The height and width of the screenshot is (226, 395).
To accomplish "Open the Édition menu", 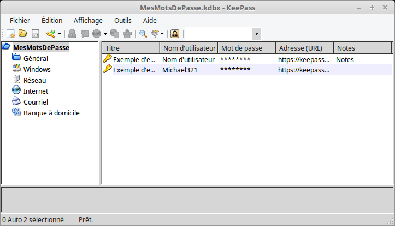I will [x=52, y=20].
